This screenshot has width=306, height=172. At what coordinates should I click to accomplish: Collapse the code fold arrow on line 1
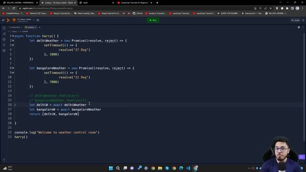pos(13,36)
